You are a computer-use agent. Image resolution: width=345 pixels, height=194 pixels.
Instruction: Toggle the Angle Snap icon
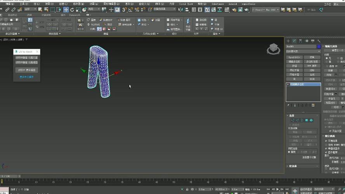(x=131, y=10)
